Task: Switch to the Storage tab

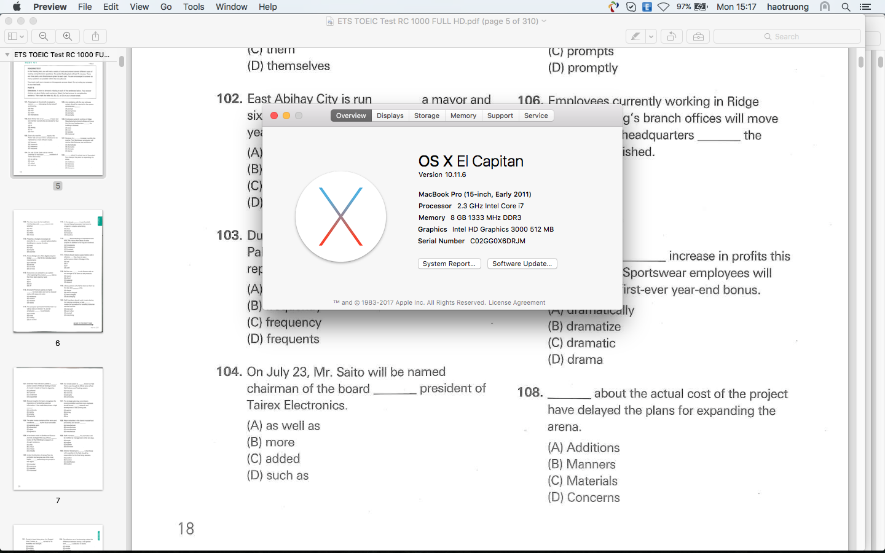Action: click(x=427, y=116)
